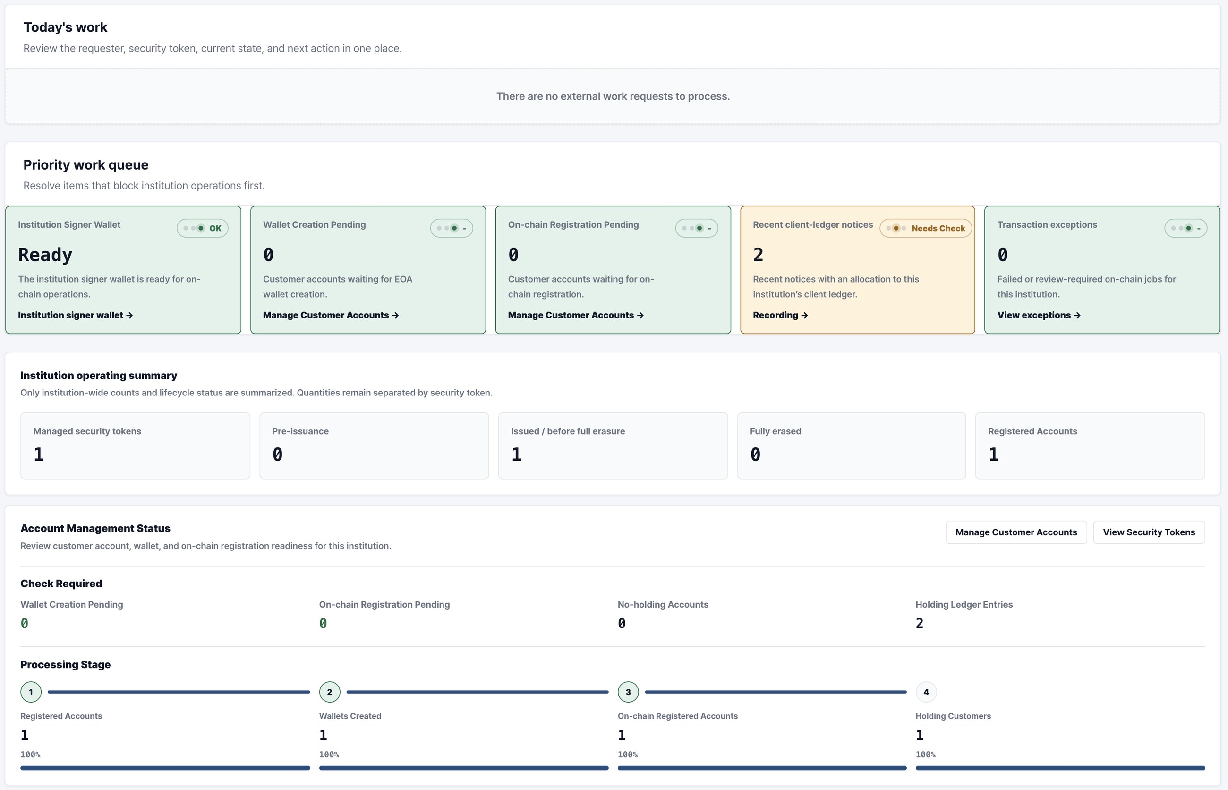Click the Registered Accounts 100% progress bar
1228x790 pixels.
coord(165,768)
